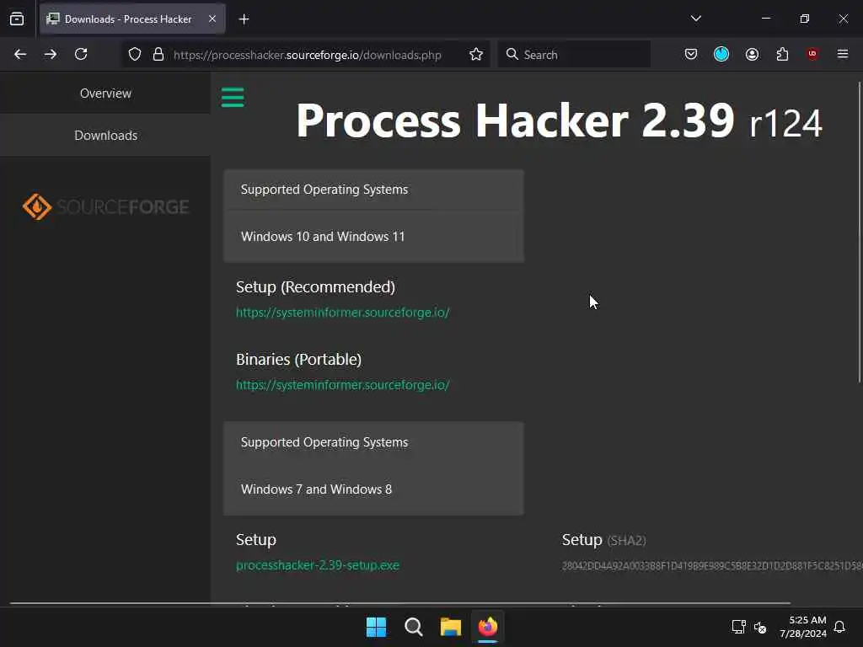Open the notifications bell
Screen dimensions: 863x647
click(x=839, y=627)
